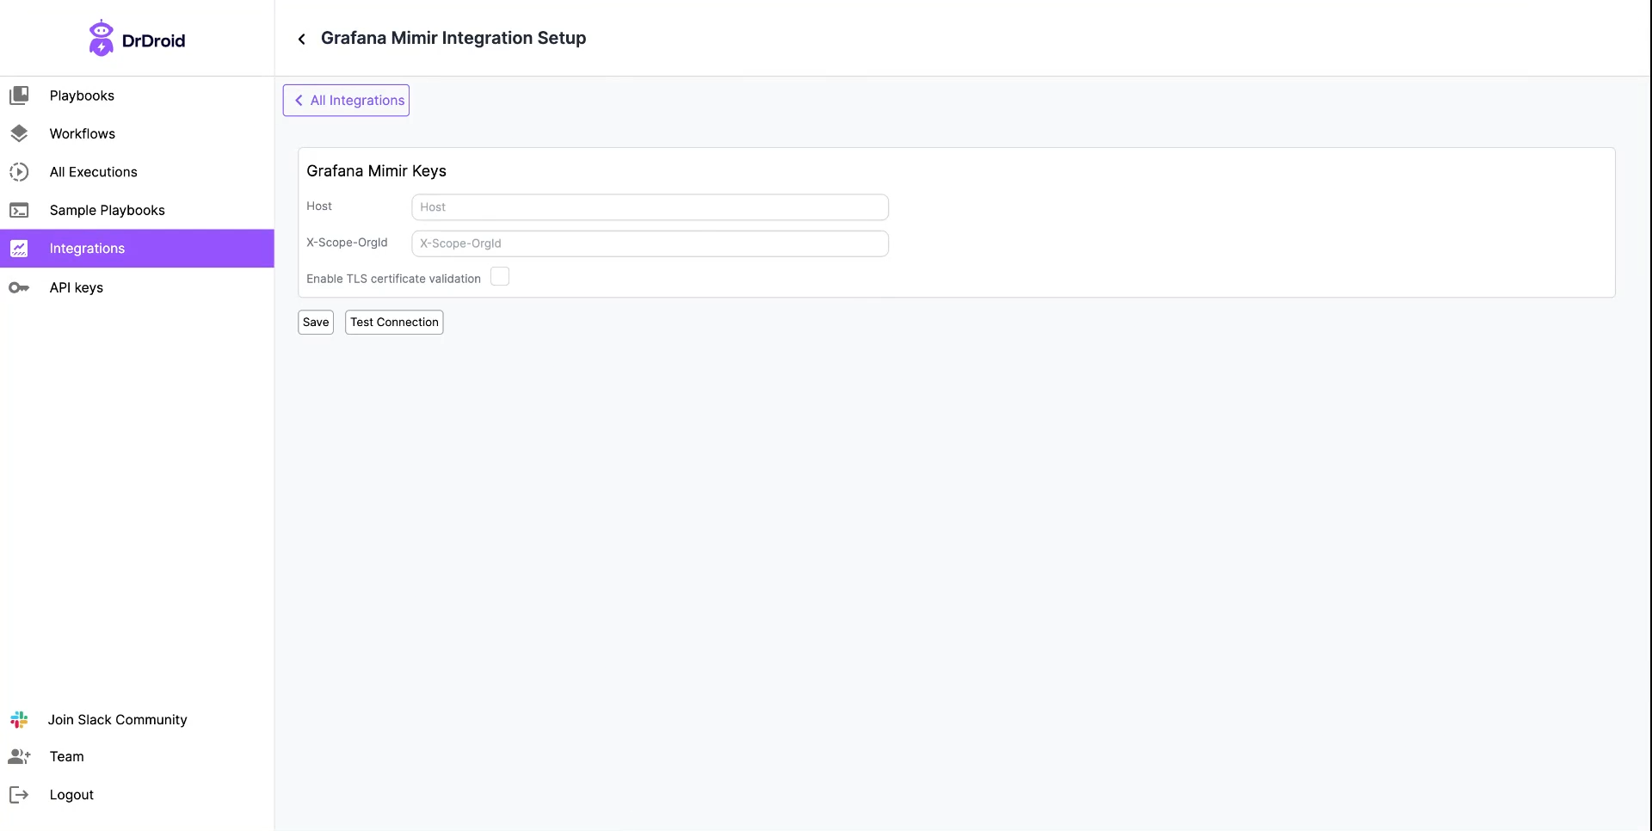Click Grafana Mimir Keys heading

(x=376, y=171)
